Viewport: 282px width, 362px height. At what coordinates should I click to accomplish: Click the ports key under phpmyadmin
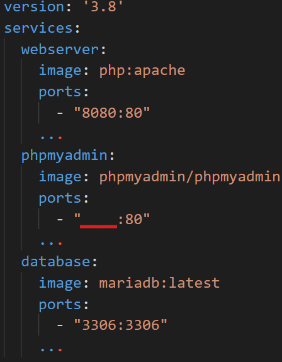click(x=60, y=198)
